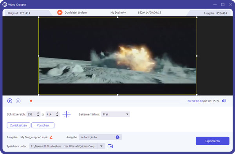Open output settings with the gear icon

click(x=117, y=137)
